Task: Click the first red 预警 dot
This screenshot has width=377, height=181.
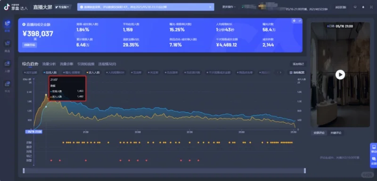Action: coord(51,160)
